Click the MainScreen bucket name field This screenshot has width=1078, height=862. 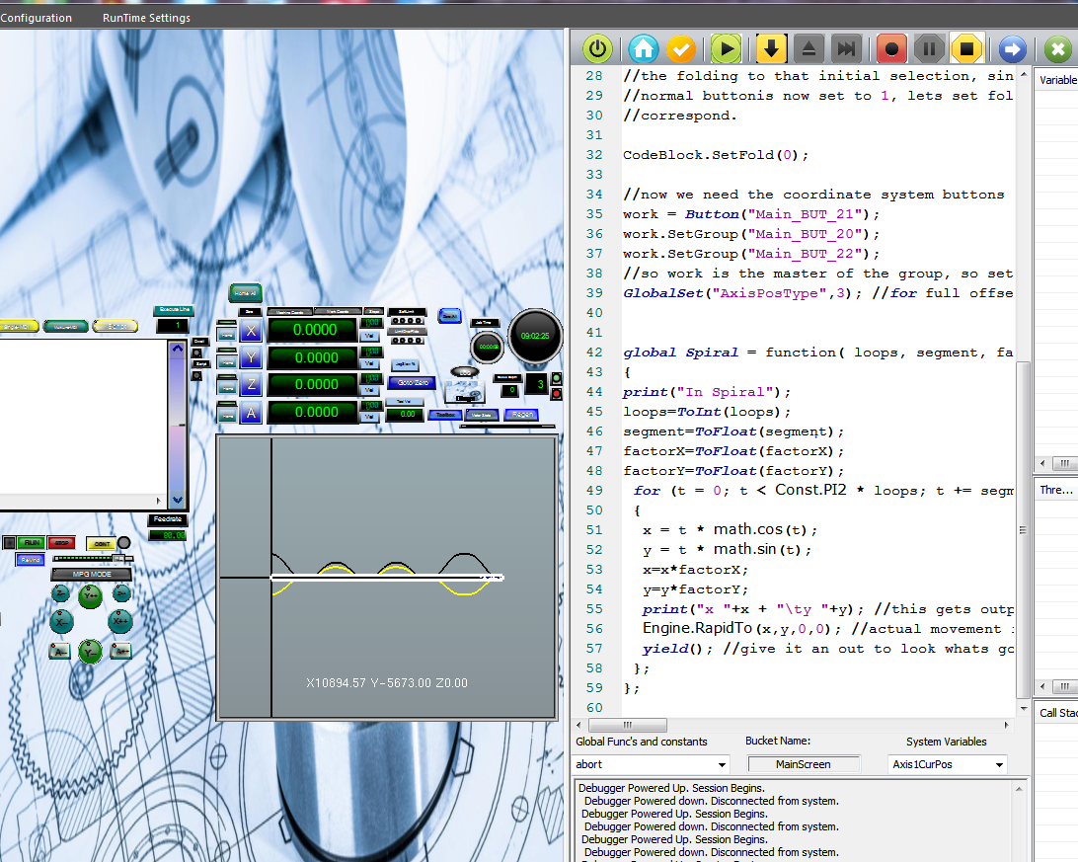point(804,764)
